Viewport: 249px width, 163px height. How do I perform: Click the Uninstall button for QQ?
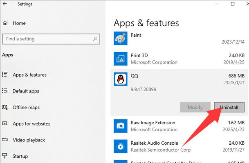tap(229, 107)
